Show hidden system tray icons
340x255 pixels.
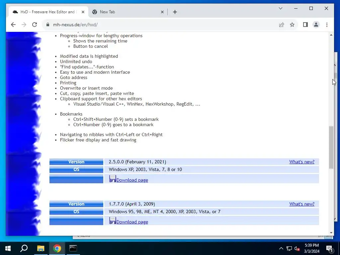click(281, 248)
